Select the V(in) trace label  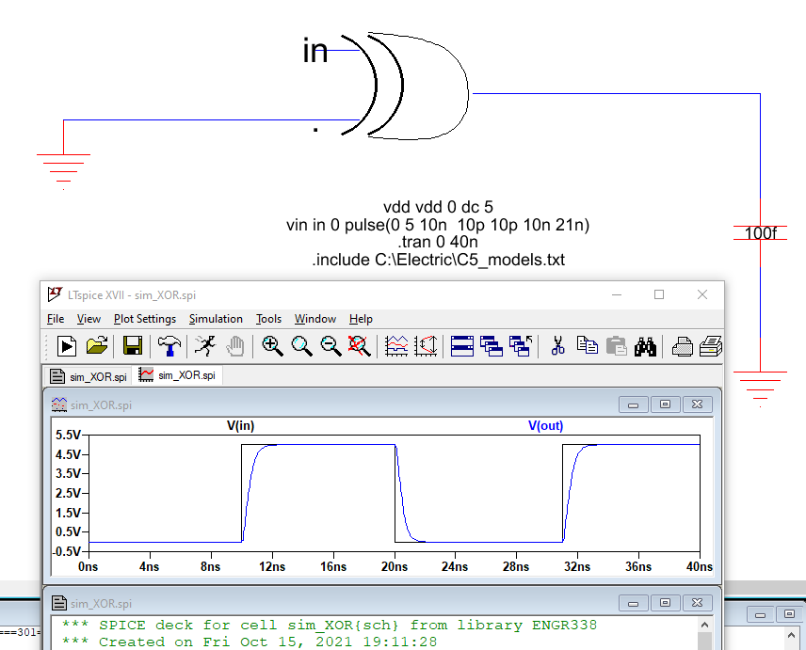241,426
